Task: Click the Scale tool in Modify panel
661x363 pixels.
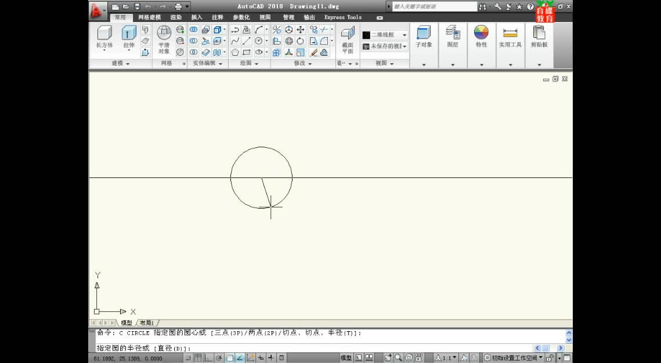Action: [x=300, y=52]
